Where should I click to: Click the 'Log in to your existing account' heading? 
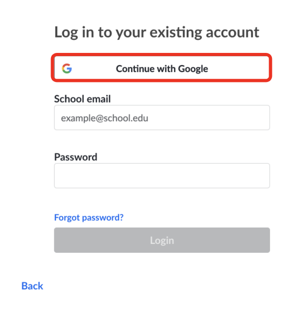point(157,32)
